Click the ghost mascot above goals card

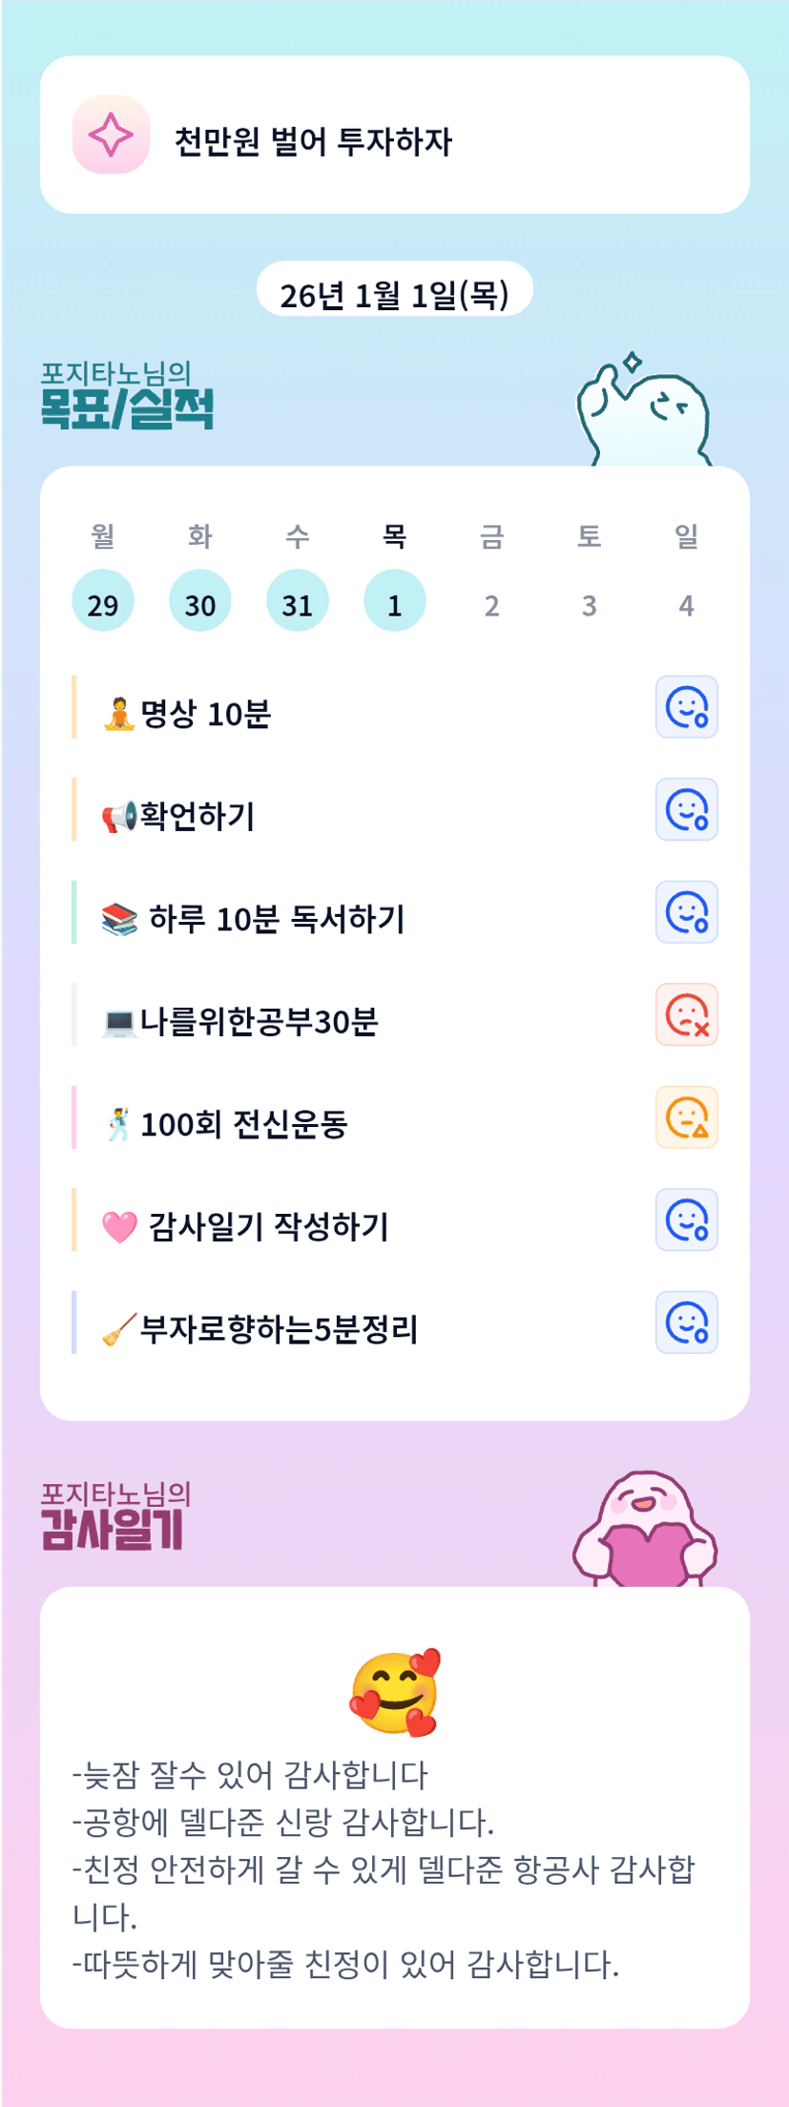coord(645,414)
